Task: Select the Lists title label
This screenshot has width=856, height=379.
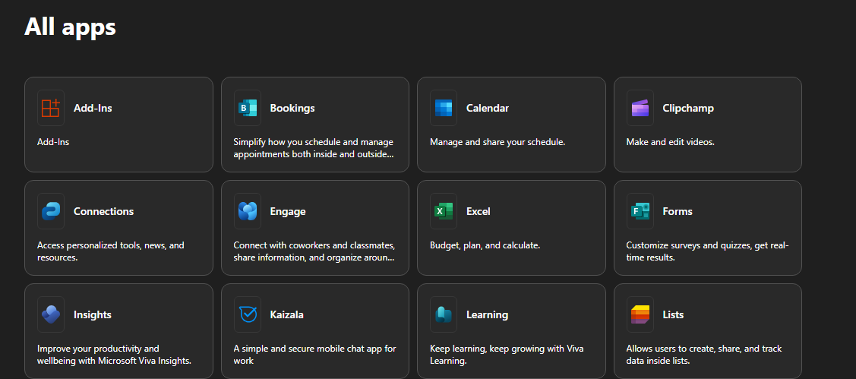Action: pyautogui.click(x=673, y=315)
